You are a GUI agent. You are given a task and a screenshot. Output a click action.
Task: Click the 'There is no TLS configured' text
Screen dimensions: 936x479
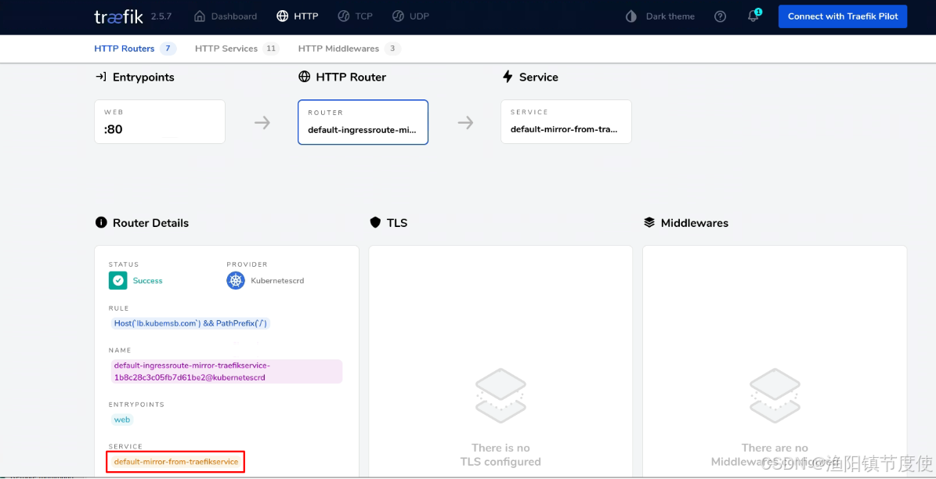coord(501,455)
